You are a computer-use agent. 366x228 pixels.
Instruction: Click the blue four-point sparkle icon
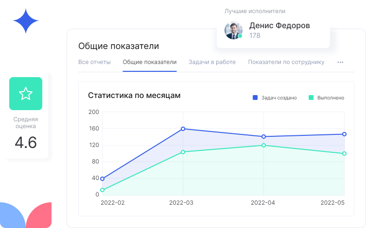tap(26, 21)
